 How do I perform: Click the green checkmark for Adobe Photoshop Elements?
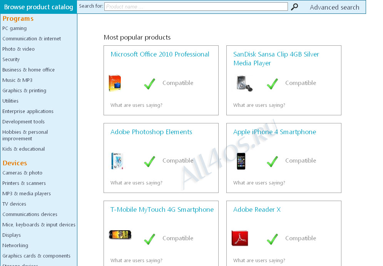[x=149, y=161]
